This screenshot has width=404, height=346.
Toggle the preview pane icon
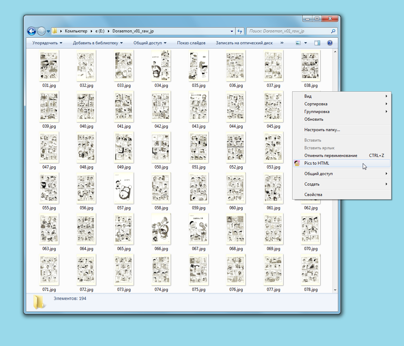[x=317, y=43]
